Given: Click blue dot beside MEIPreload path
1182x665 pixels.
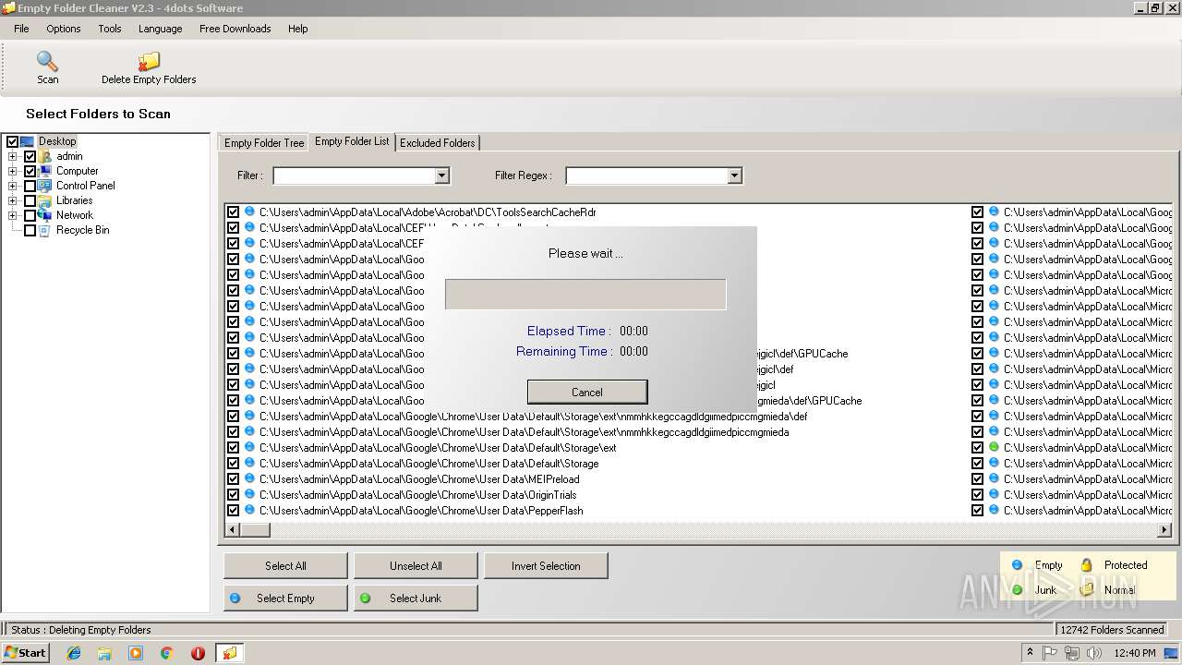Looking at the screenshot, I should point(249,478).
